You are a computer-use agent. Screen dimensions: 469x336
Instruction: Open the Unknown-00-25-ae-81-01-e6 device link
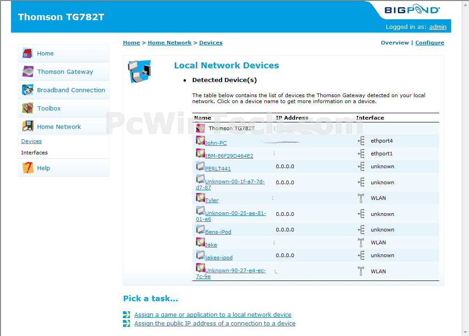point(231,216)
